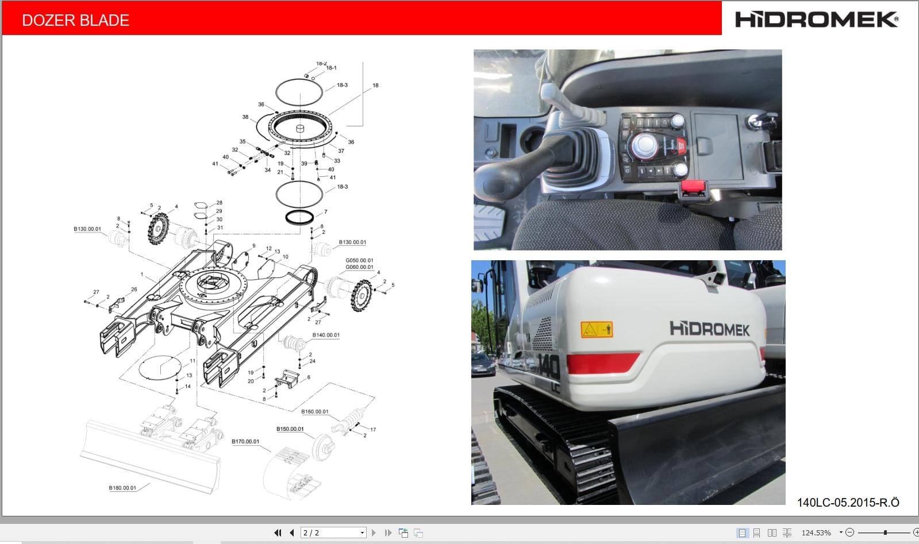Viewport: 919px width, 544px height.
Task: Click the excavator rear photo
Action: [x=628, y=383]
